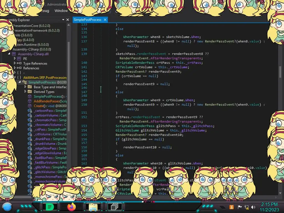Select PresentationFramework (6.0.2.0) assembly

pyautogui.click(x=37, y=31)
